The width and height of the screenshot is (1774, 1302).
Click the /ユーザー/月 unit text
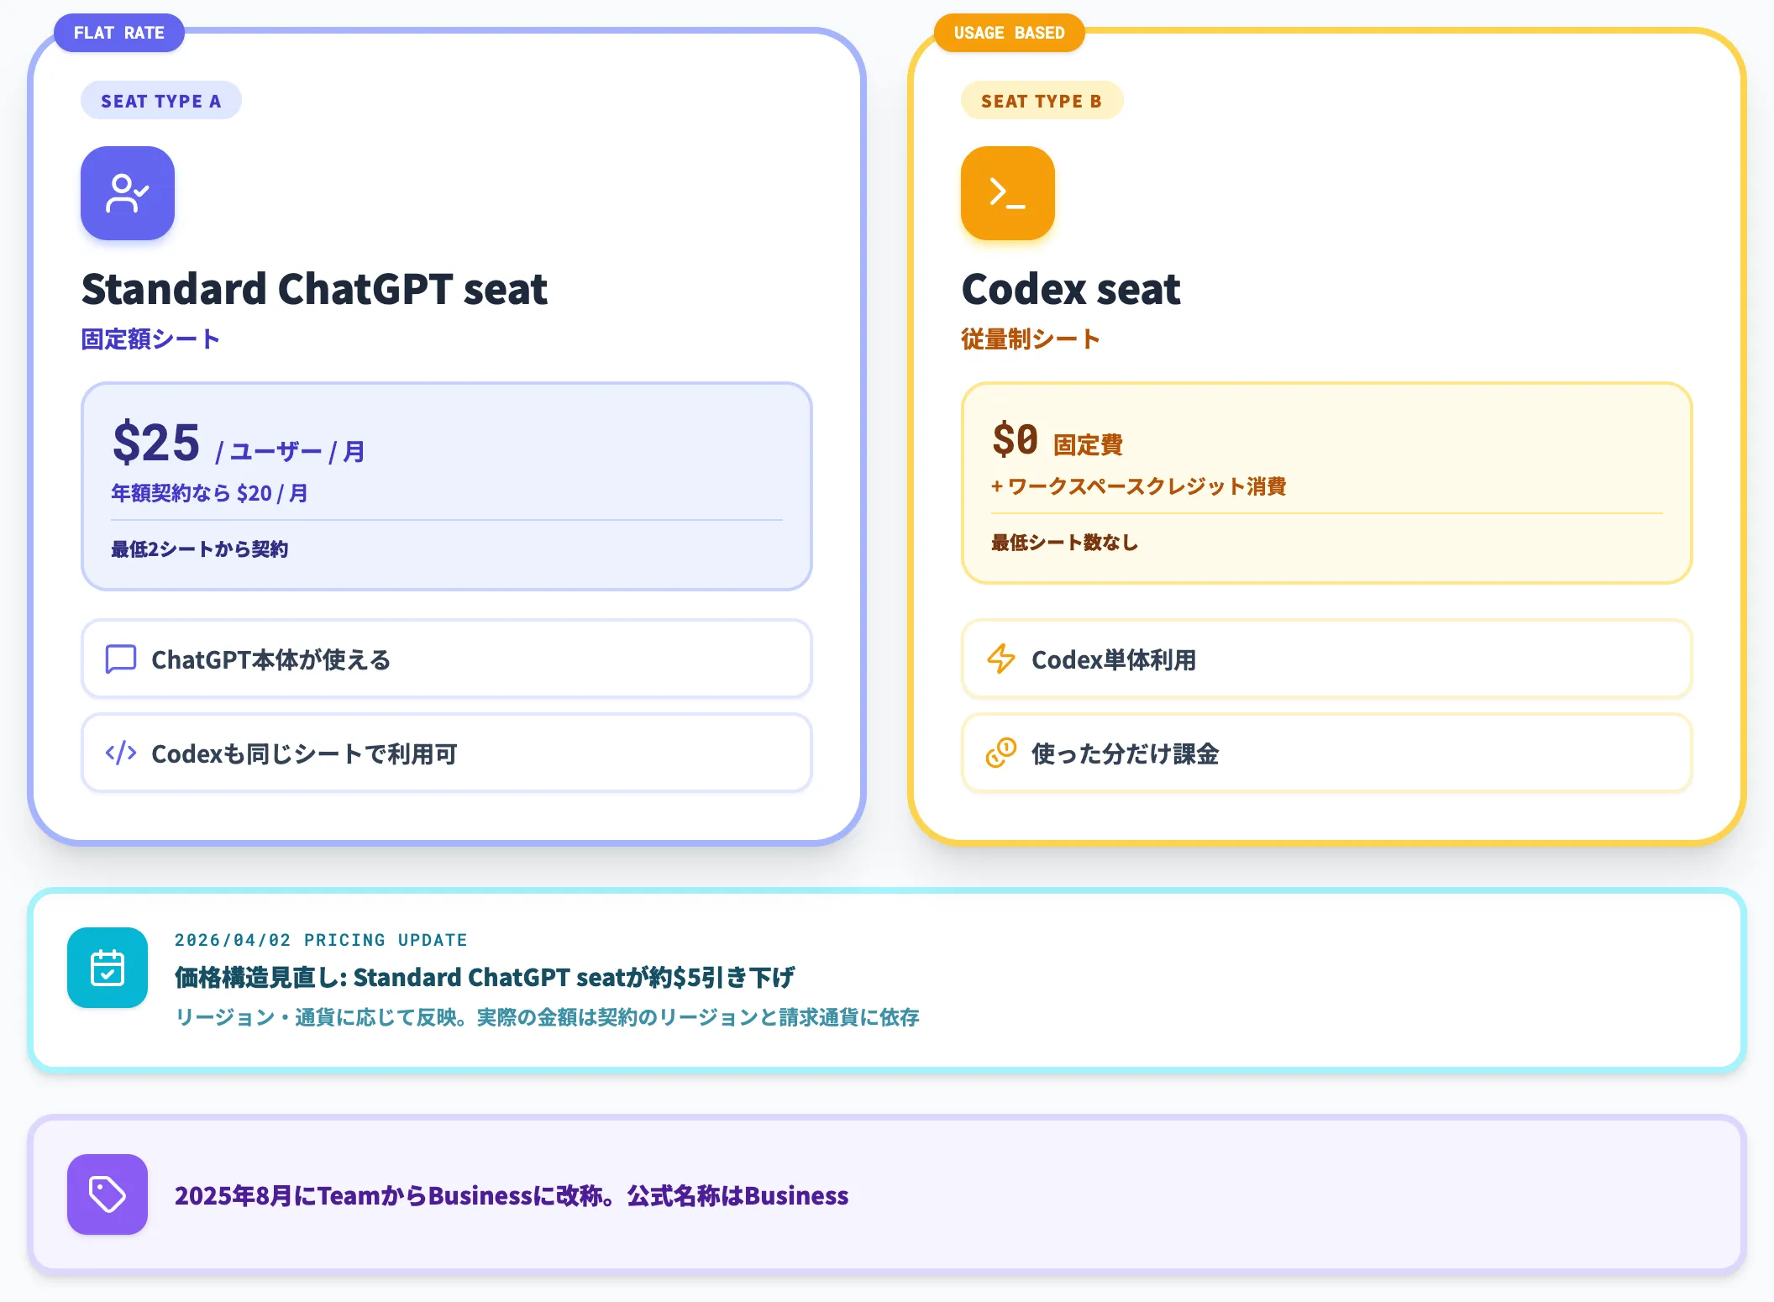[x=290, y=452]
